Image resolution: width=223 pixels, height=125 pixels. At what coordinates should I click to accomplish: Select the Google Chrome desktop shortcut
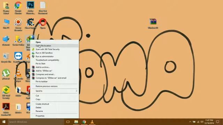click(x=18, y=8)
